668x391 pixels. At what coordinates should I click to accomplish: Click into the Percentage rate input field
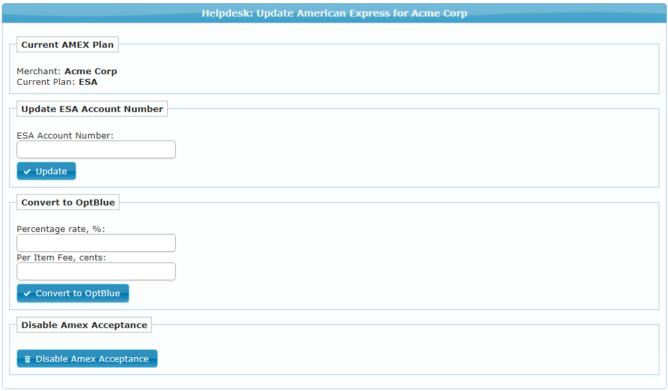click(x=96, y=243)
